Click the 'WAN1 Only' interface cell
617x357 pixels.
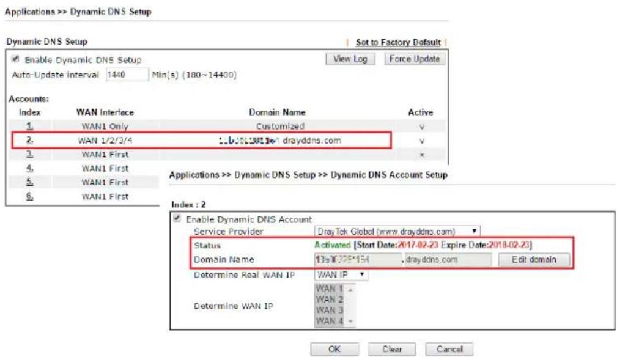point(105,126)
